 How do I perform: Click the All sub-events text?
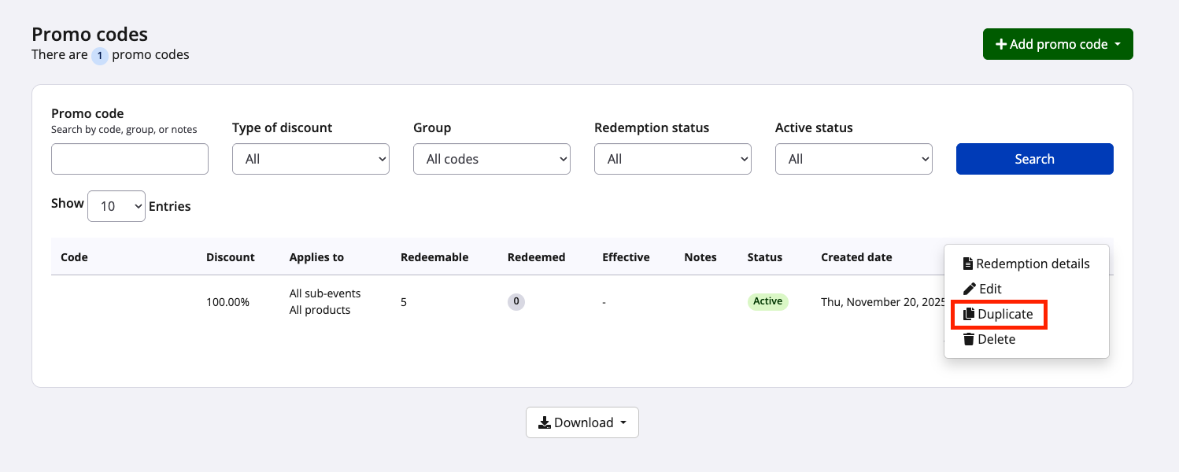coord(325,293)
